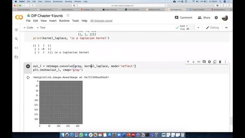Open the user account avatar
245x138 pixels.
[225, 18]
